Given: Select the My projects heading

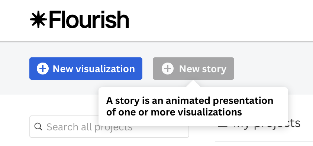Looking at the screenshot, I should pyautogui.click(x=267, y=124).
